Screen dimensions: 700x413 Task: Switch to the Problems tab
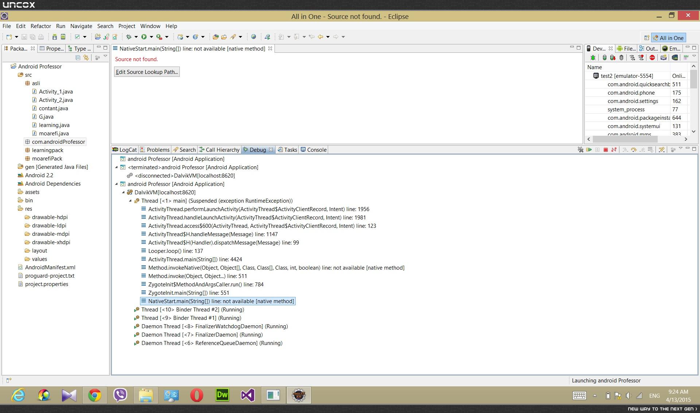click(x=155, y=150)
